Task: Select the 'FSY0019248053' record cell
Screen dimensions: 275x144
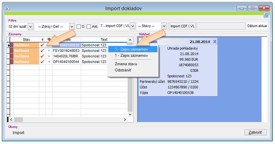Action: point(66,51)
